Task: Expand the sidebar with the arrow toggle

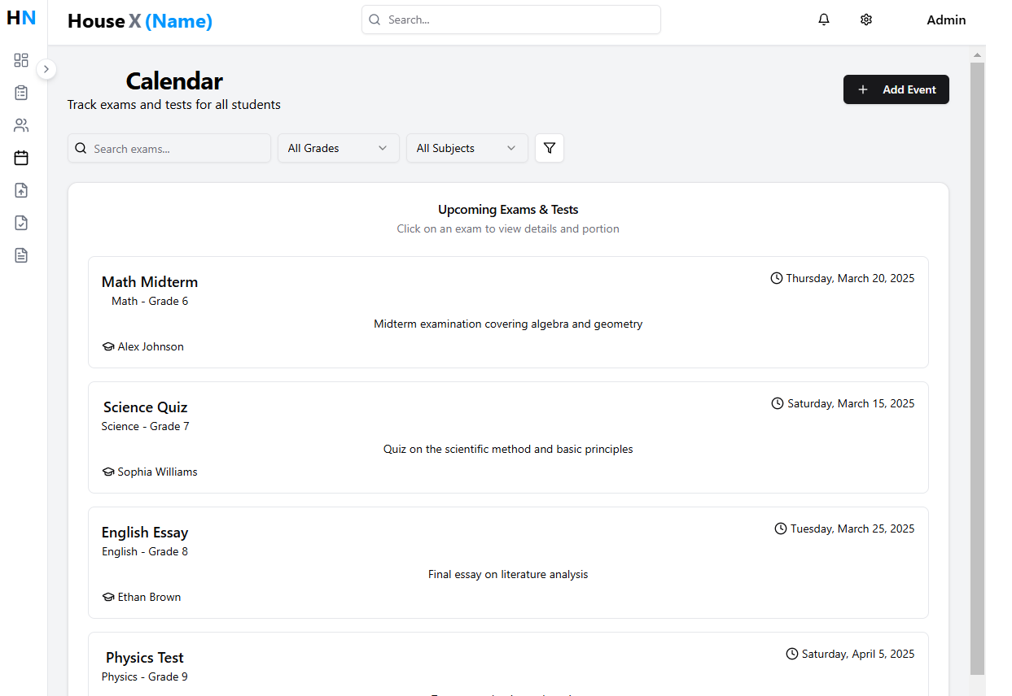Action: click(x=46, y=69)
